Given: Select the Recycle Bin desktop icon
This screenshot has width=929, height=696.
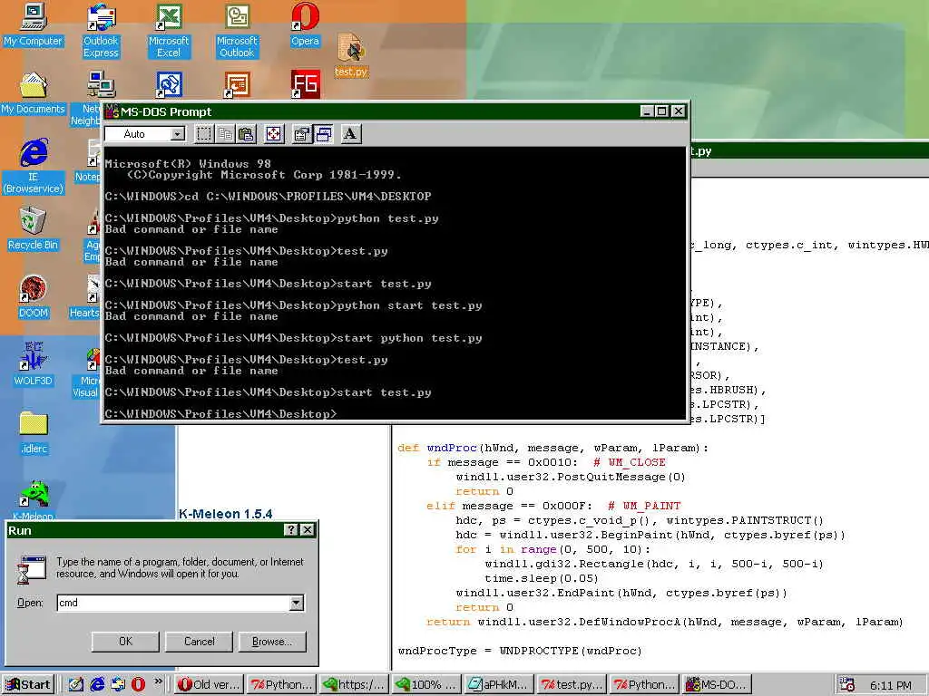Looking at the screenshot, I should (x=33, y=228).
